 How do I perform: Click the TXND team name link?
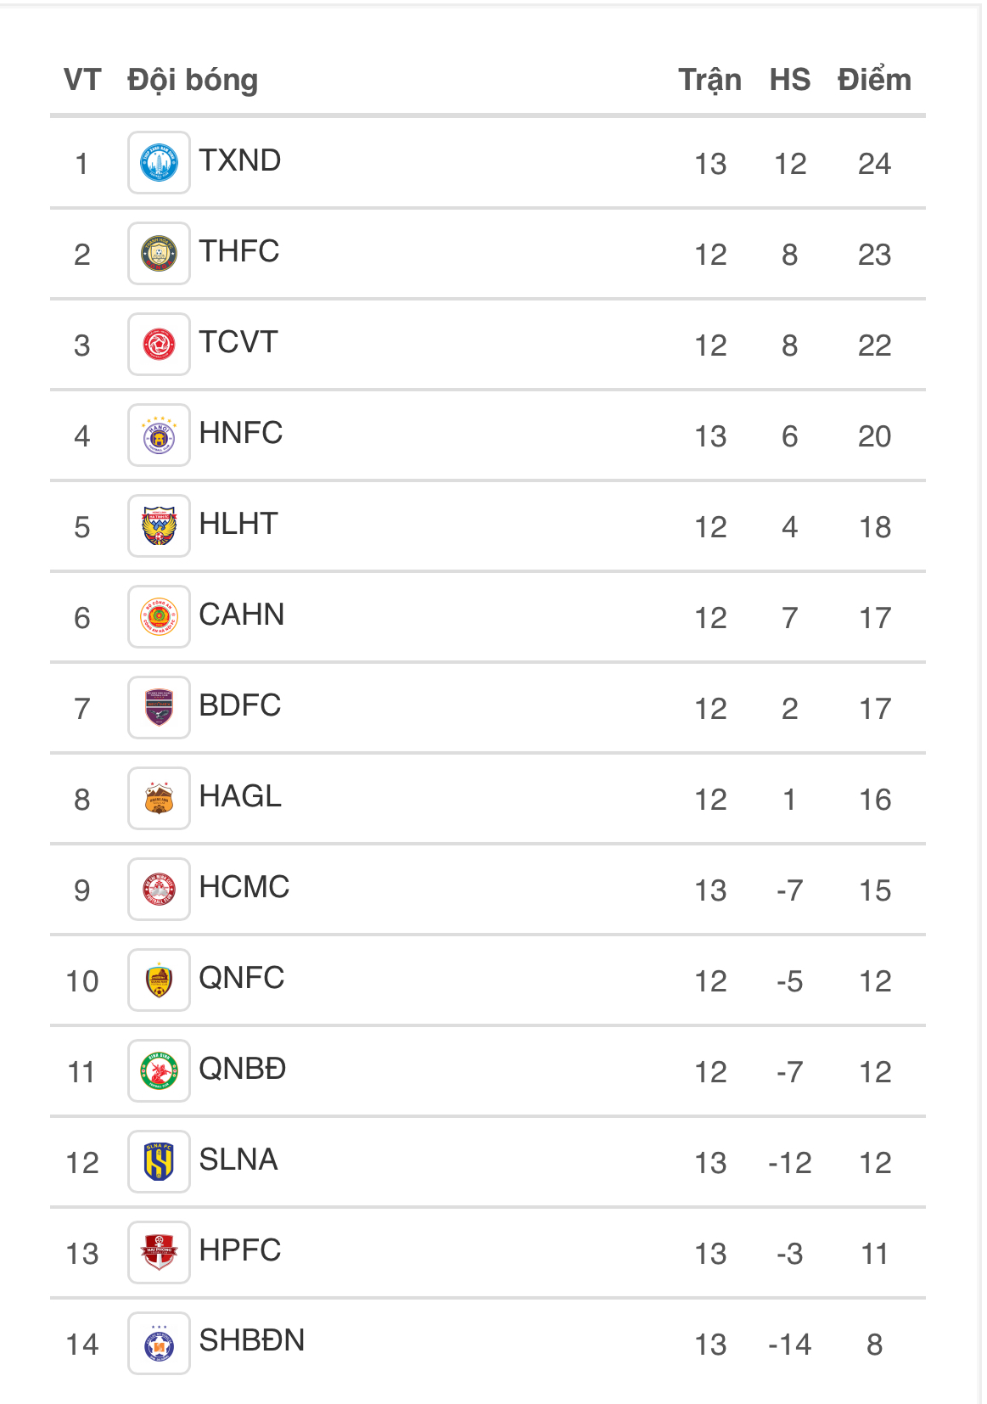pos(240,160)
